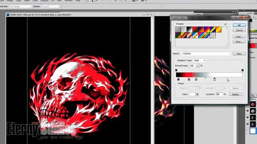The width and height of the screenshot is (257, 144).
Task: Select the Foreground to Transparent gradient preset
Action: click(184, 30)
